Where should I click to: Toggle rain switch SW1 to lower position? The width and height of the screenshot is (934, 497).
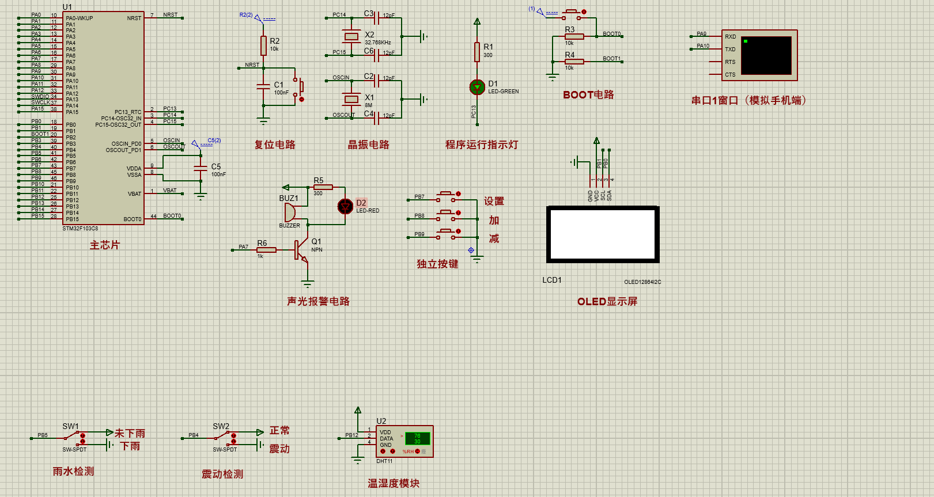[82, 442]
